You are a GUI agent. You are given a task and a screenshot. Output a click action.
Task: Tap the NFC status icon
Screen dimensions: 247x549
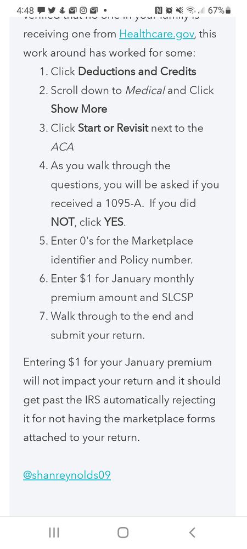pyautogui.click(x=159, y=10)
